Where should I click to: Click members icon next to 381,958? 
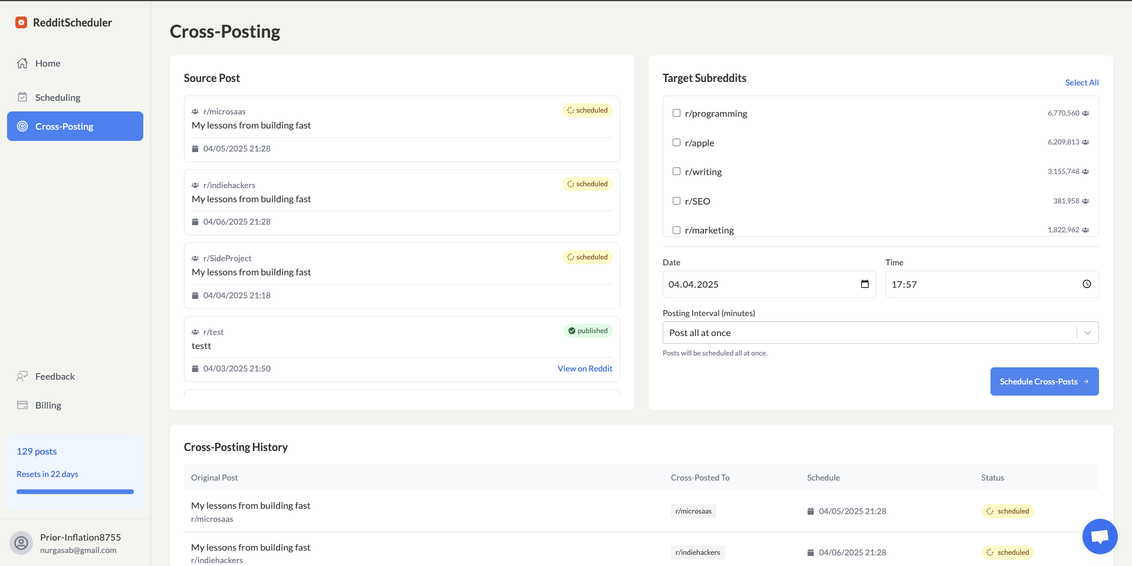point(1085,201)
